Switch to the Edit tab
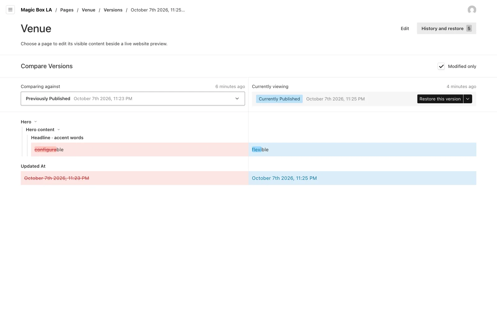 point(405,29)
